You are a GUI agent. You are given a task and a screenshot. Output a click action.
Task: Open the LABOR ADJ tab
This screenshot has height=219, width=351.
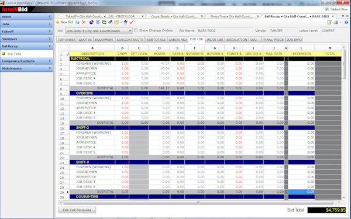pos(178,40)
